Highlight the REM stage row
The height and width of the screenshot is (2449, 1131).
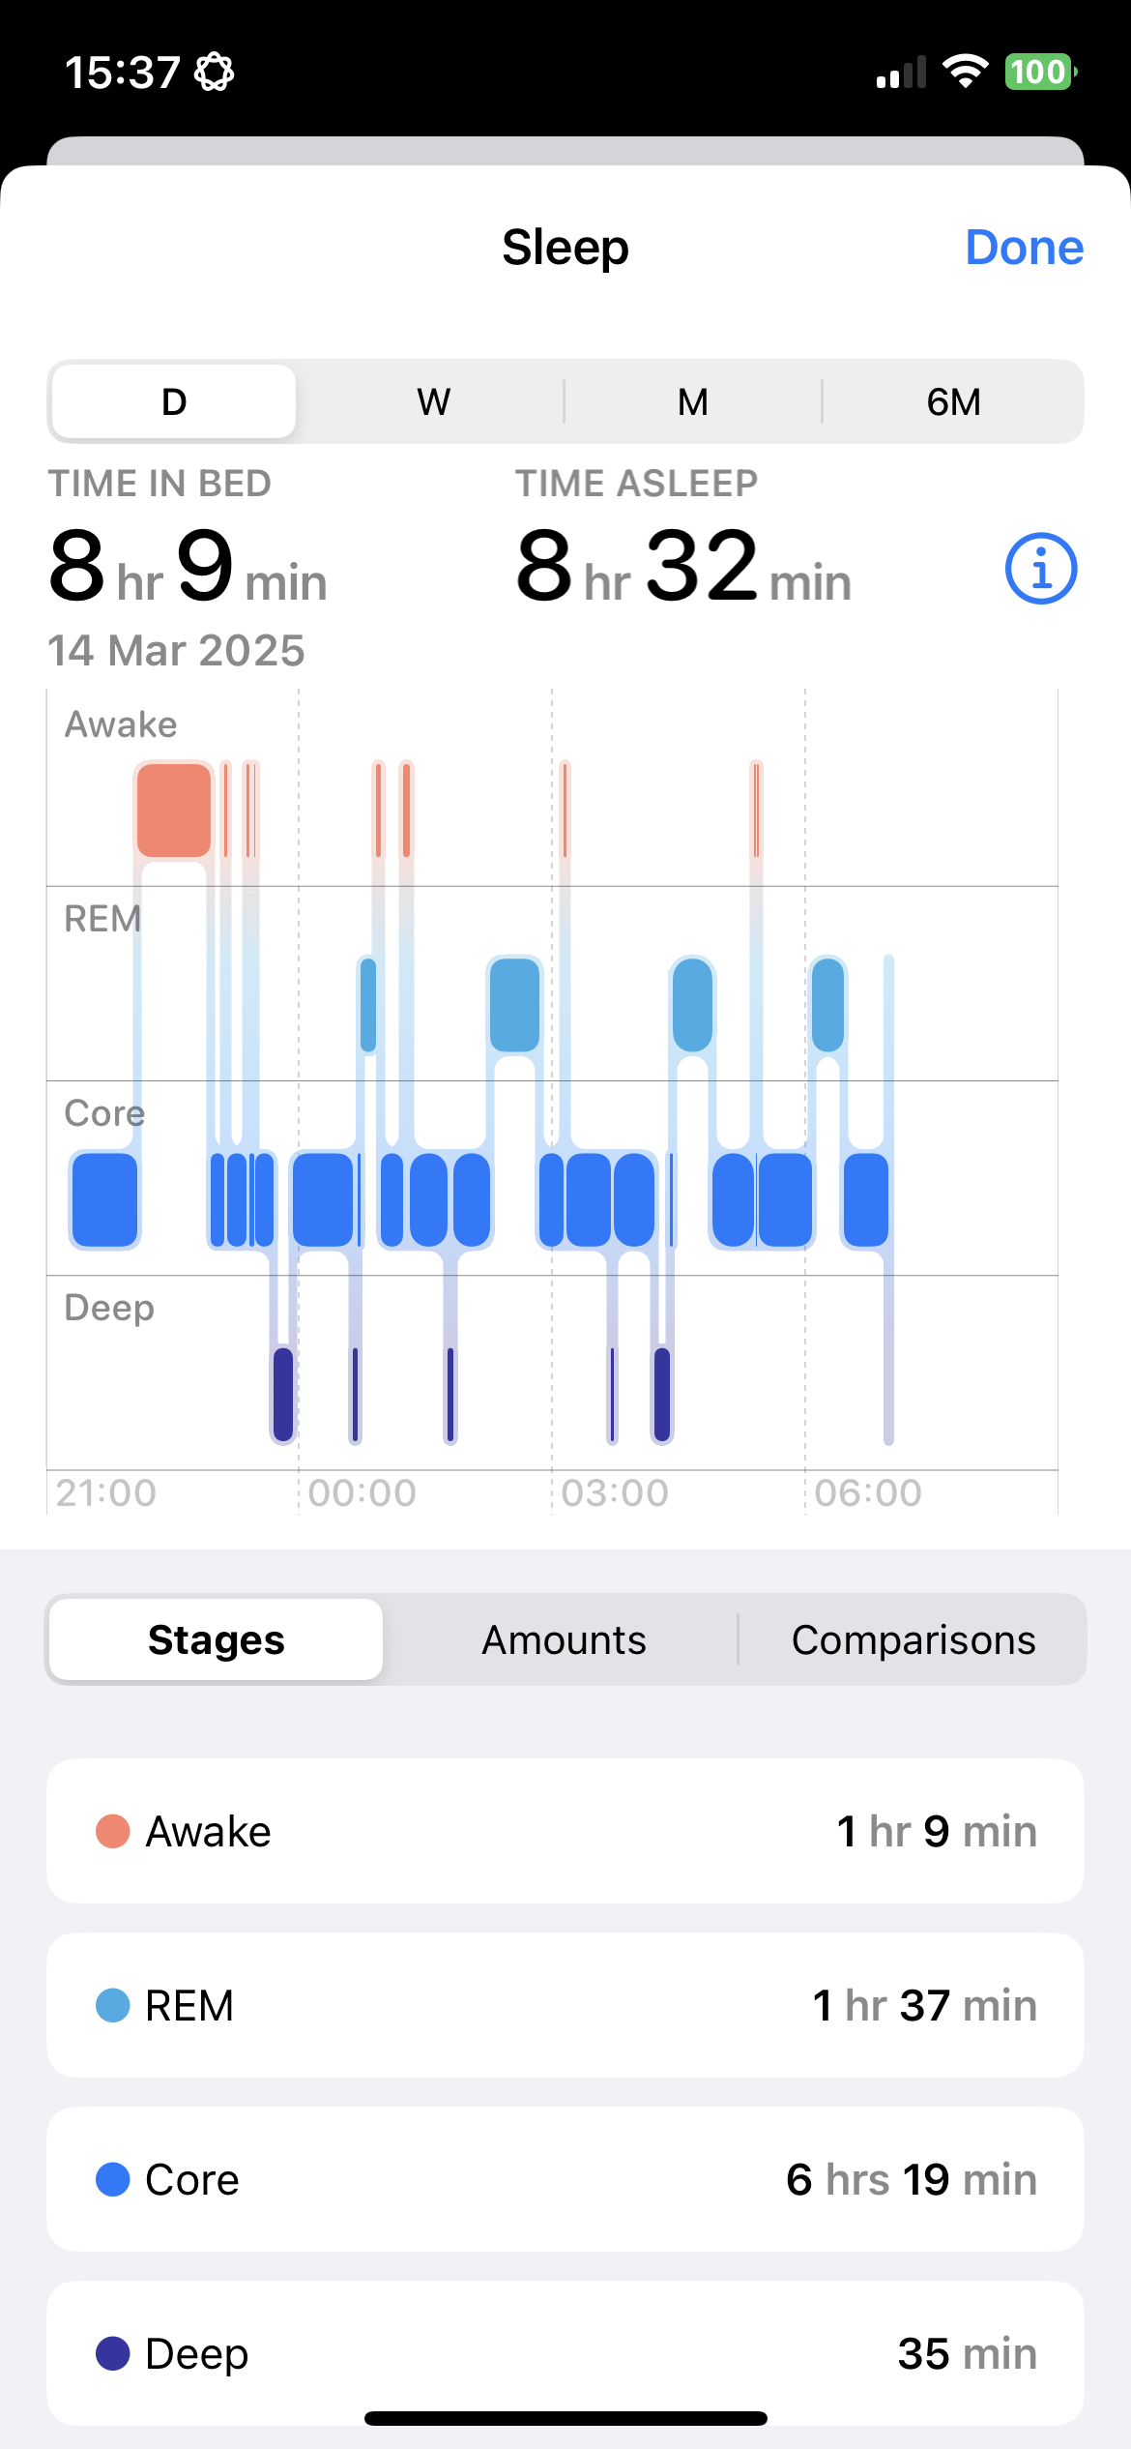[565, 2005]
